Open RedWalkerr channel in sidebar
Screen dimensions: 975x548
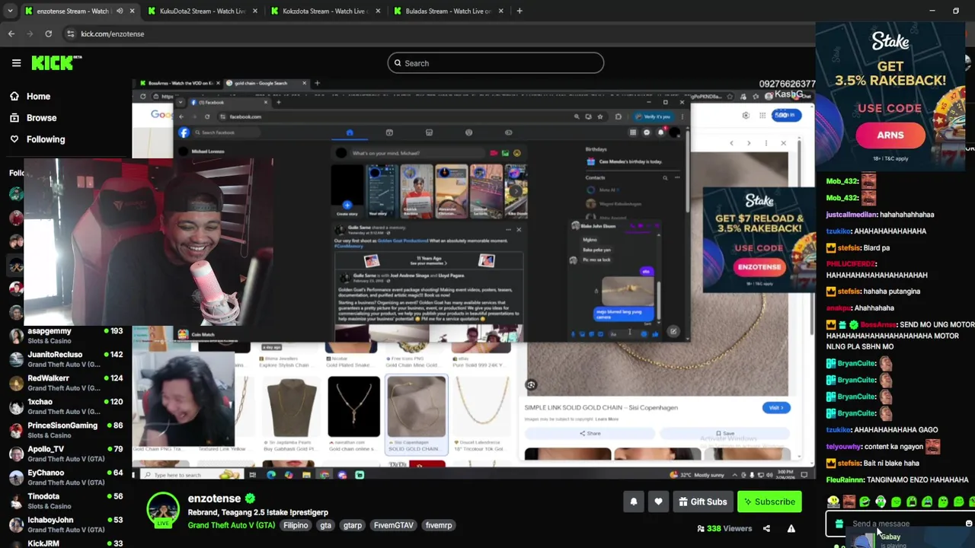pos(66,383)
